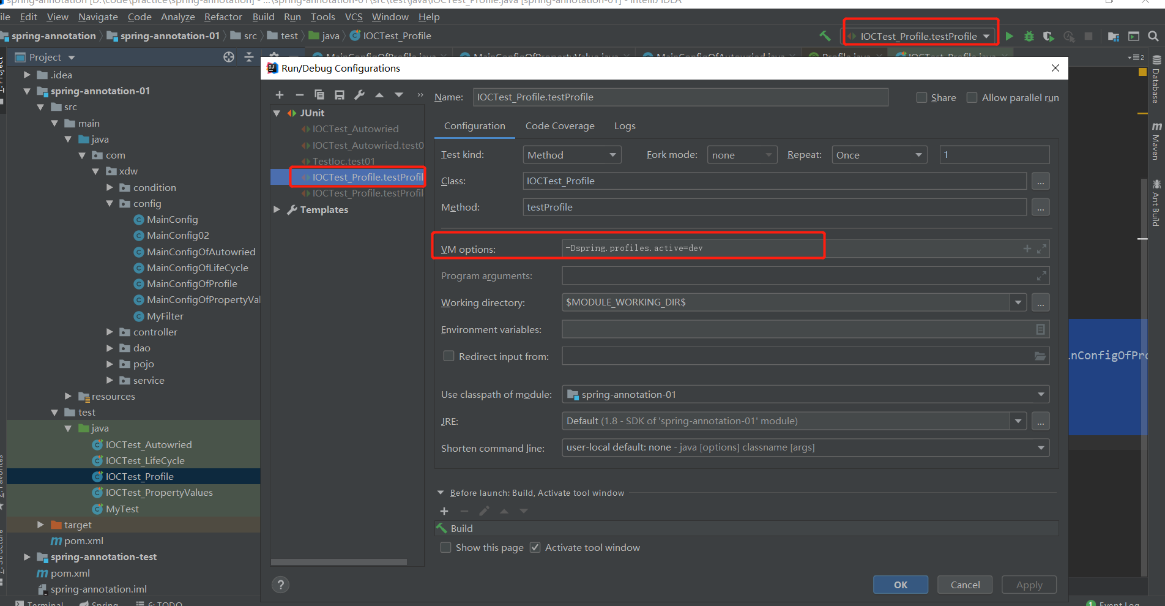The image size is (1165, 606).
Task: Open the Maven side panel
Action: (x=1156, y=141)
